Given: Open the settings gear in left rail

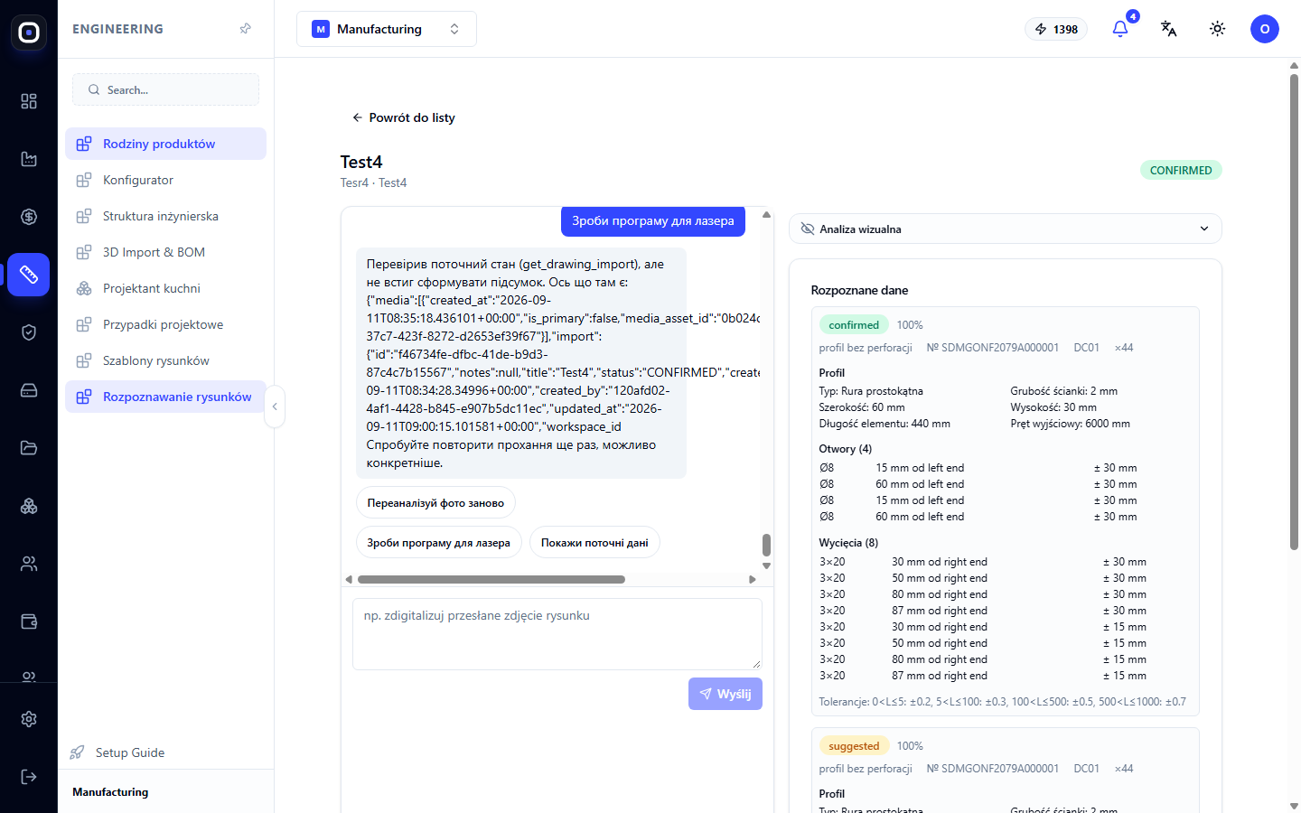Looking at the screenshot, I should tap(29, 719).
